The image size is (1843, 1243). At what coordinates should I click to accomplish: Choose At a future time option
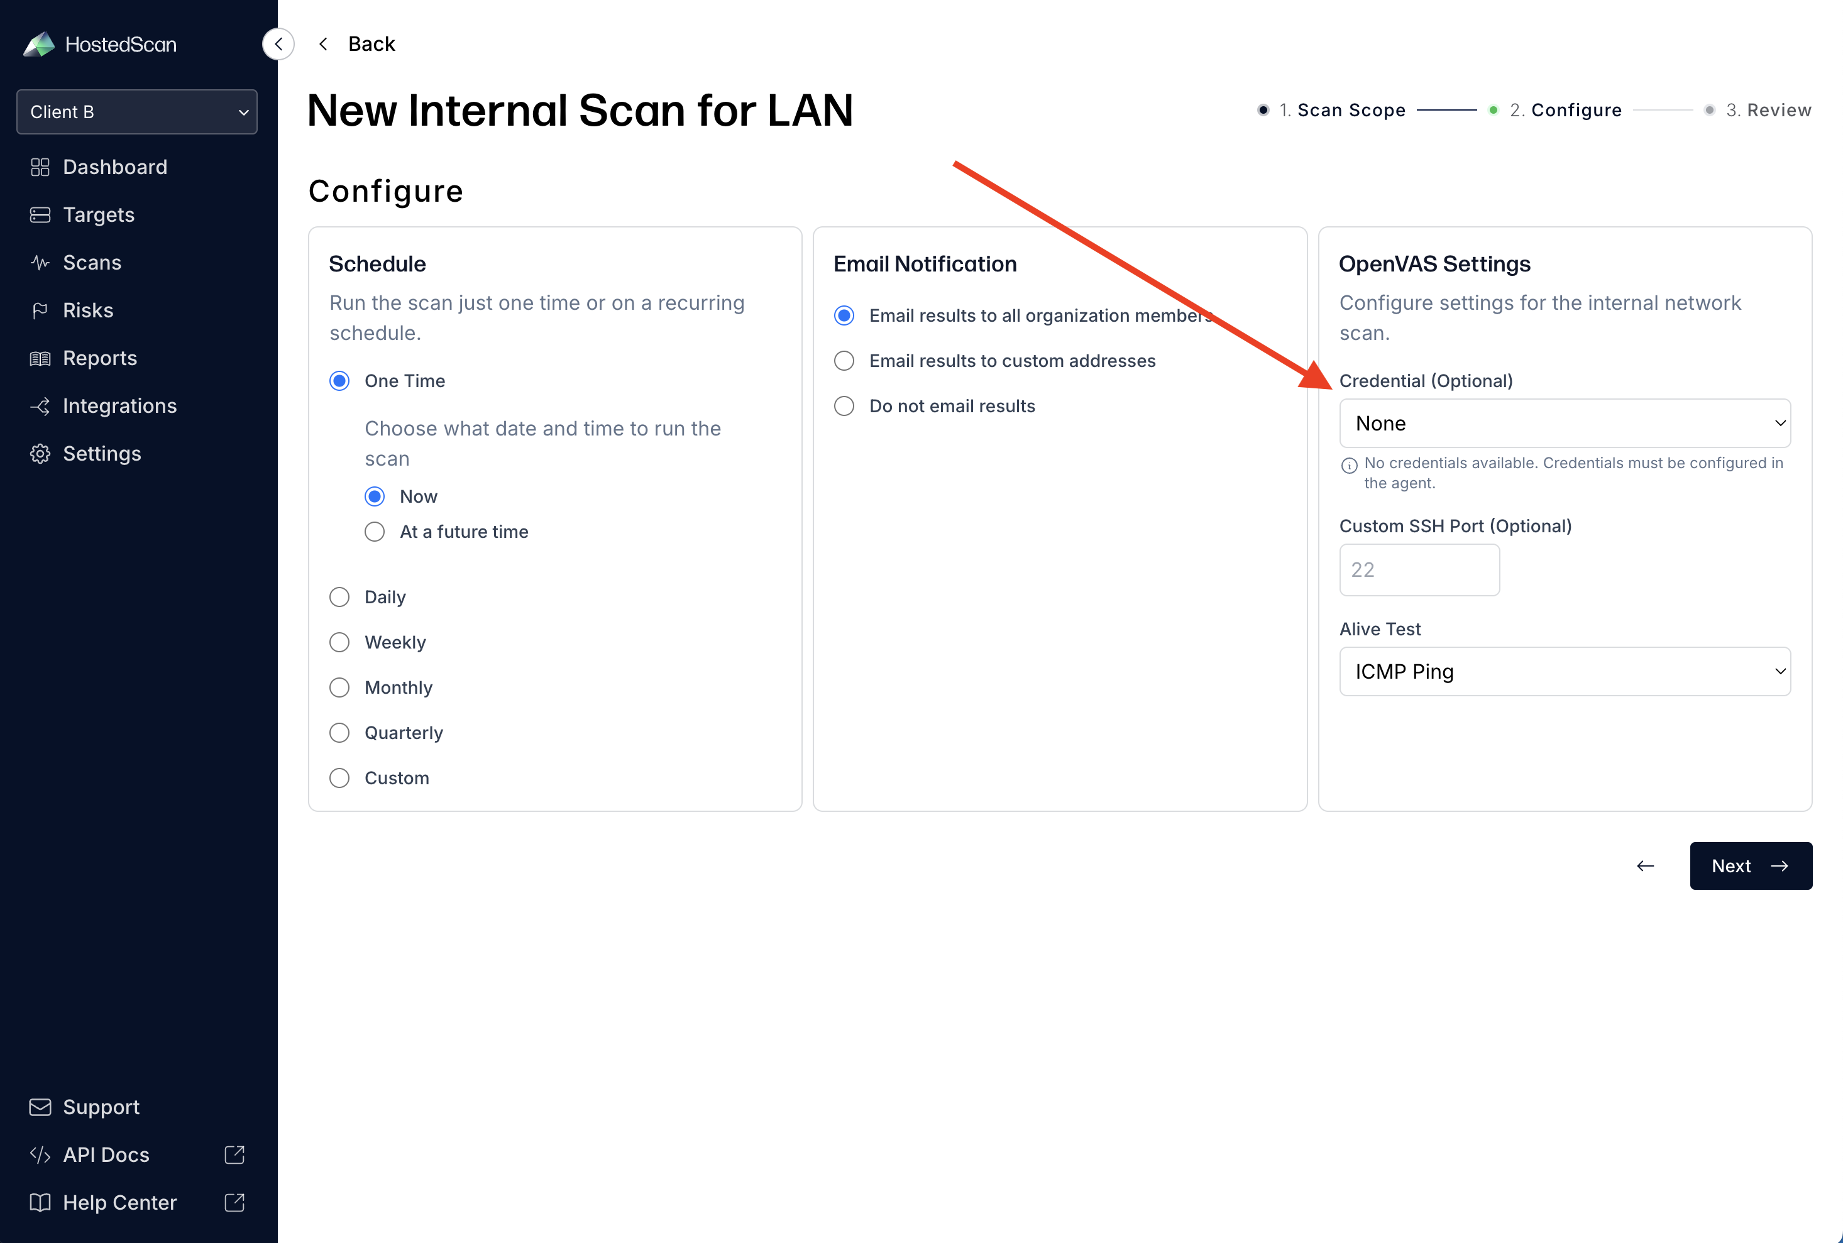[374, 531]
